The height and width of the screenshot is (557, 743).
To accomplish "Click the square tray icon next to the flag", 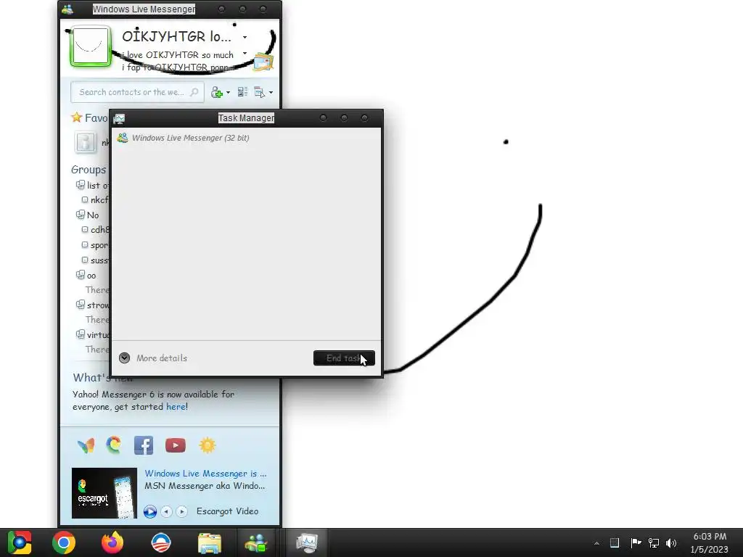I will (x=615, y=542).
